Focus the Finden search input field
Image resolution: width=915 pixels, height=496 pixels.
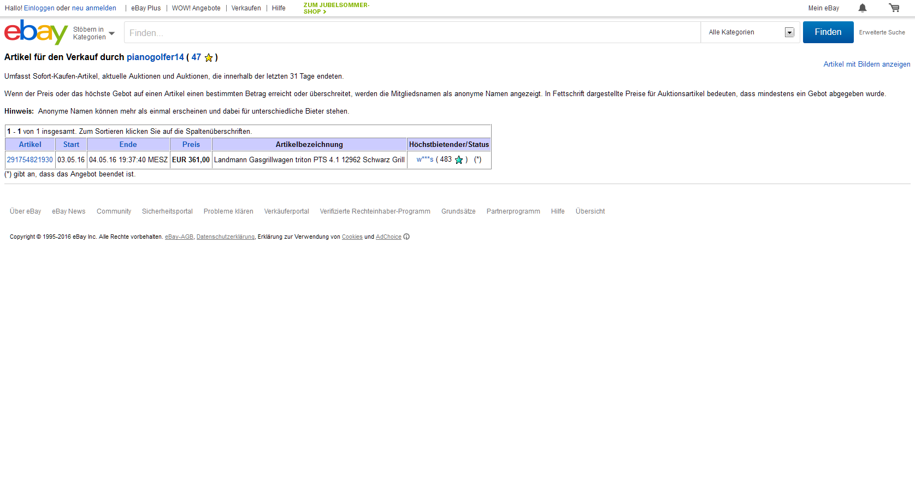[x=412, y=32]
